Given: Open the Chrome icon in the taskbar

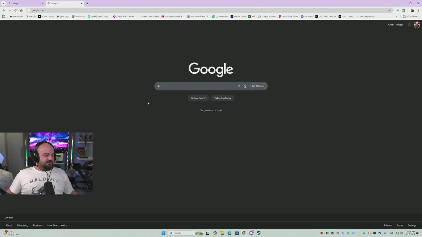Looking at the screenshot, I should (244, 233).
